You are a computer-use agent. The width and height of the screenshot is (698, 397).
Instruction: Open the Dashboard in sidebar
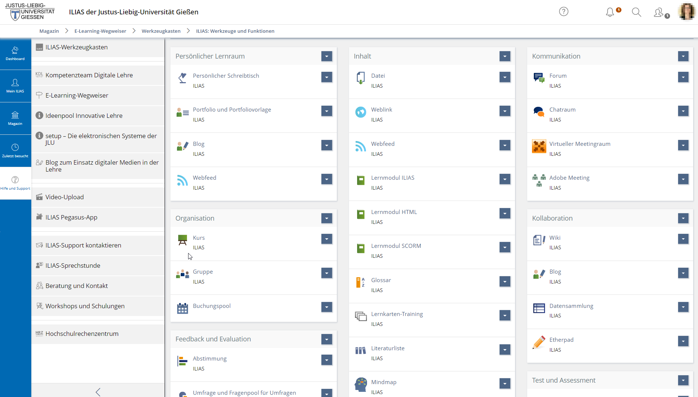pos(15,53)
